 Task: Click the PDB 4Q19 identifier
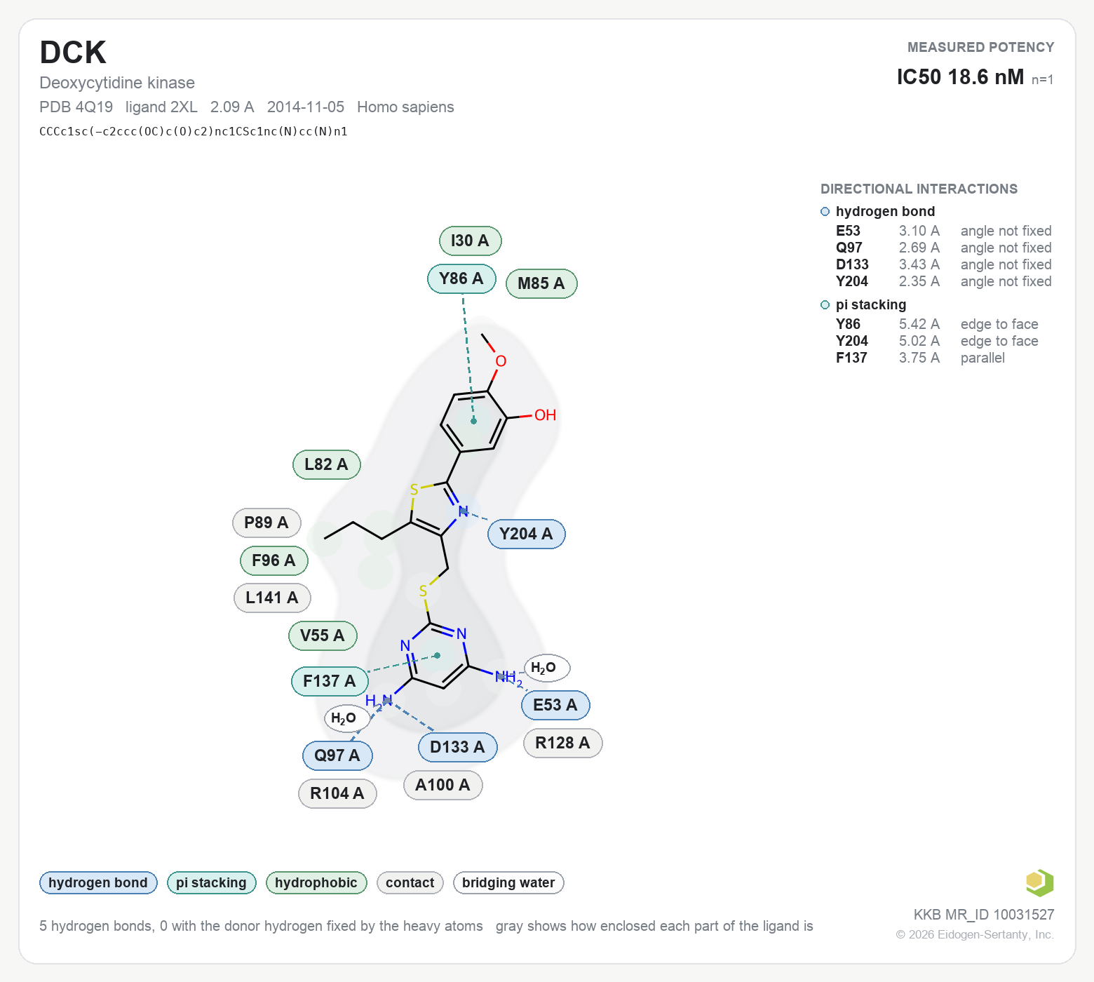tap(76, 107)
